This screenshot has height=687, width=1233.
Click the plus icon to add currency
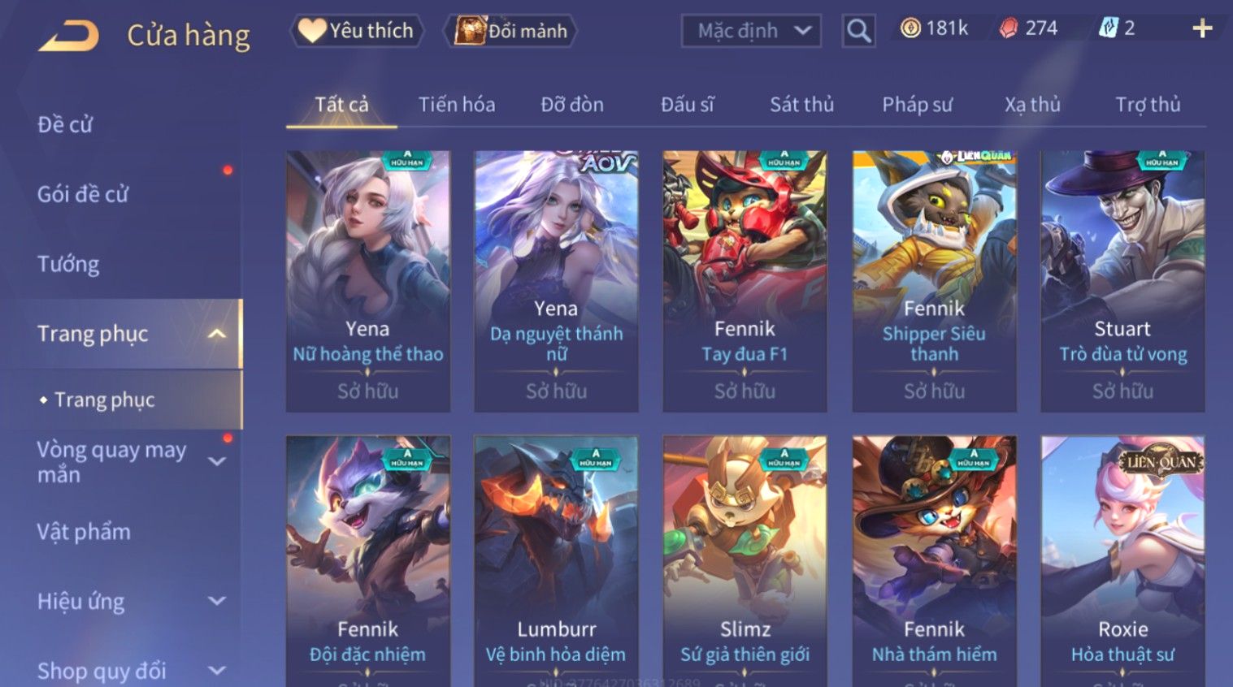(1202, 29)
